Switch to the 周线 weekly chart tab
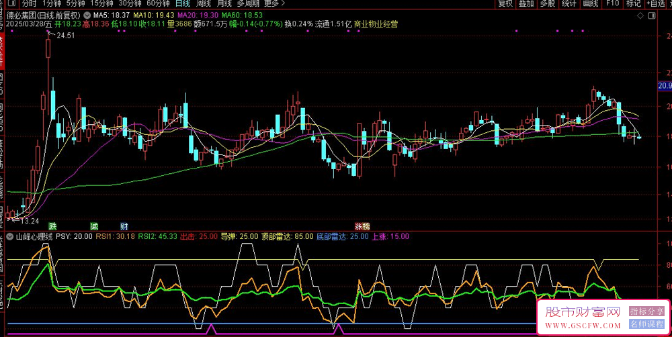 point(204,3)
